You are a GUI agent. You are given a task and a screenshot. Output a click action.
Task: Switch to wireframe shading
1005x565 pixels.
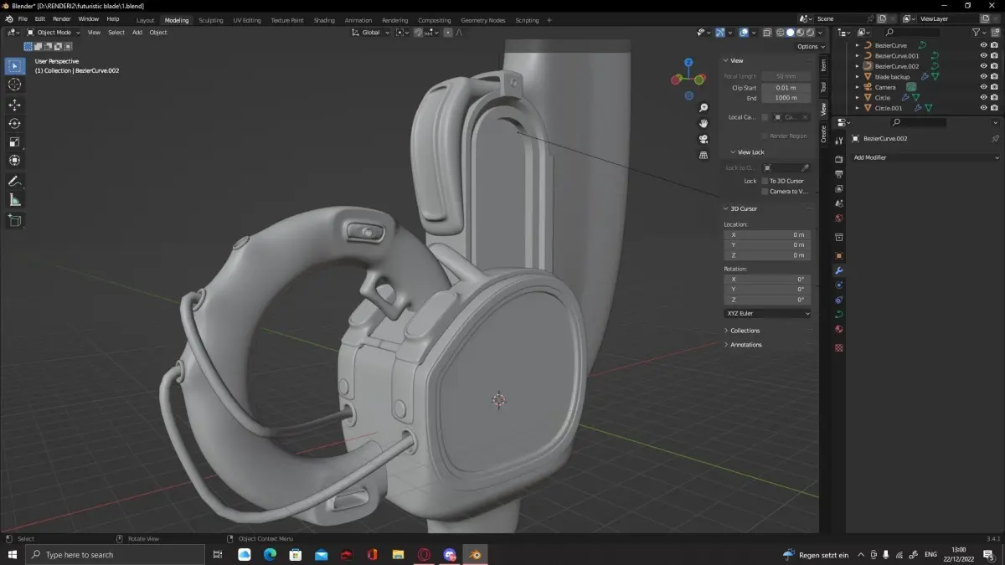pos(781,33)
